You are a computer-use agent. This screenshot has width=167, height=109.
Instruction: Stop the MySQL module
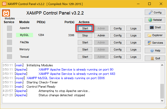coord(85,35)
